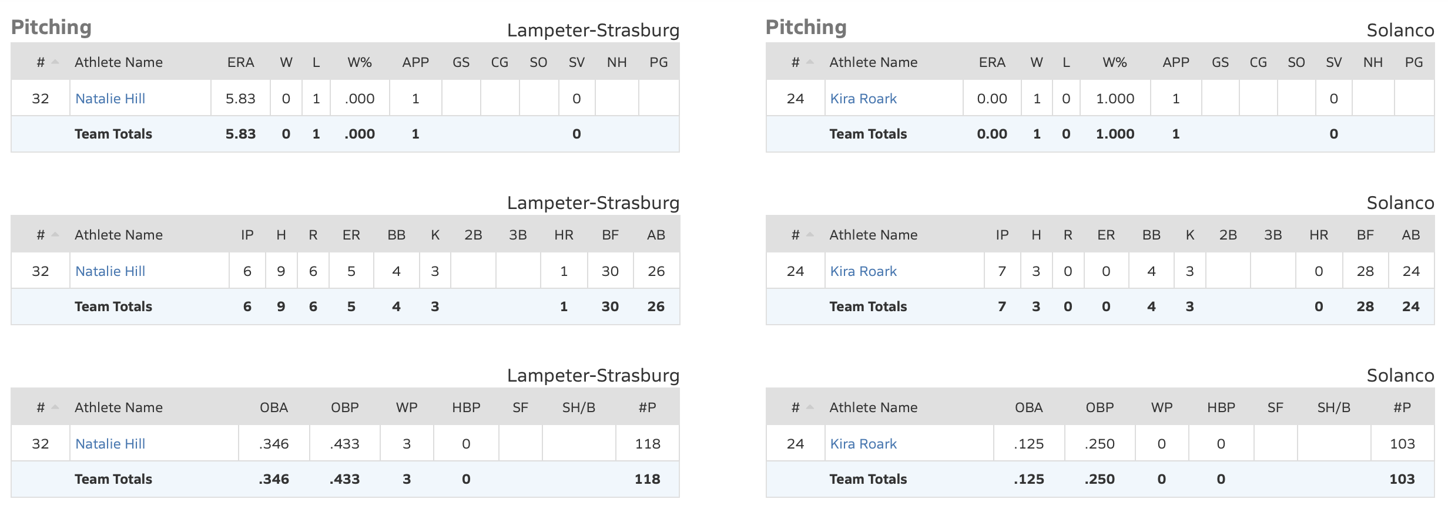Click sort arrow beside # in Lampeter-Strasburg OBA table
The width and height of the screenshot is (1448, 519).
pos(55,407)
